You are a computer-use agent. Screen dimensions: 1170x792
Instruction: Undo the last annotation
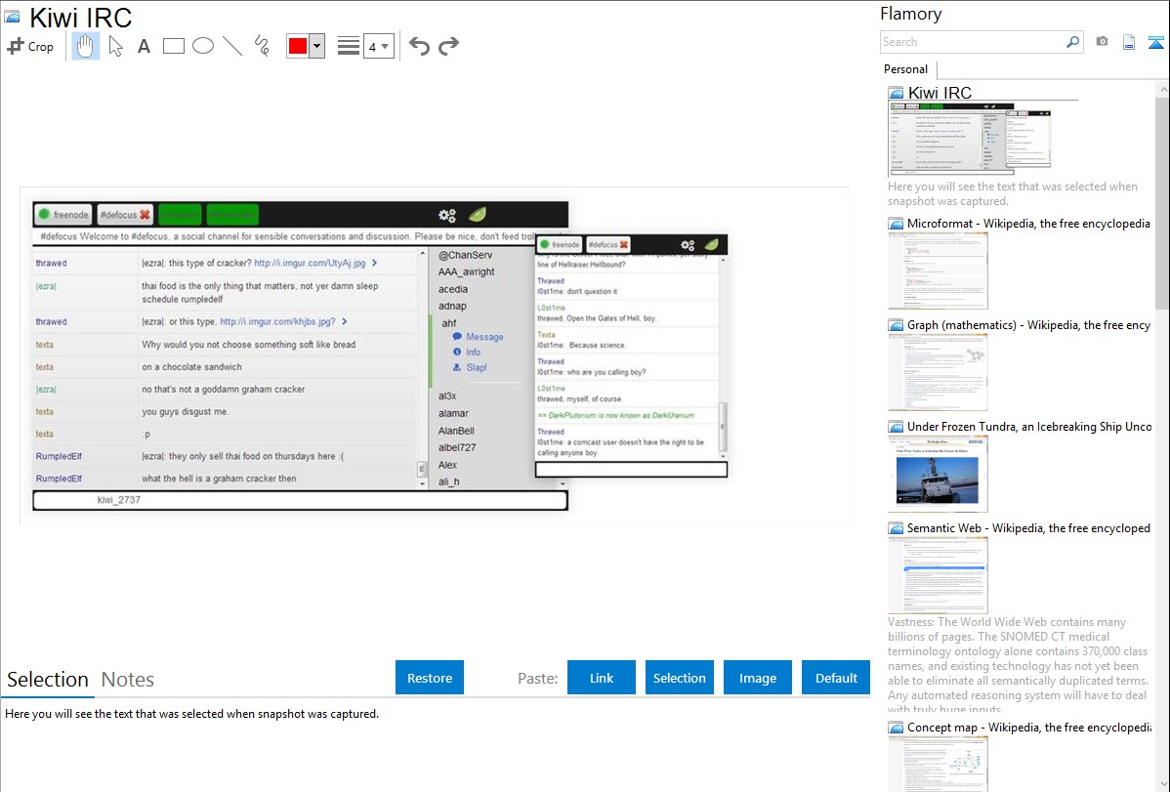[x=419, y=46]
